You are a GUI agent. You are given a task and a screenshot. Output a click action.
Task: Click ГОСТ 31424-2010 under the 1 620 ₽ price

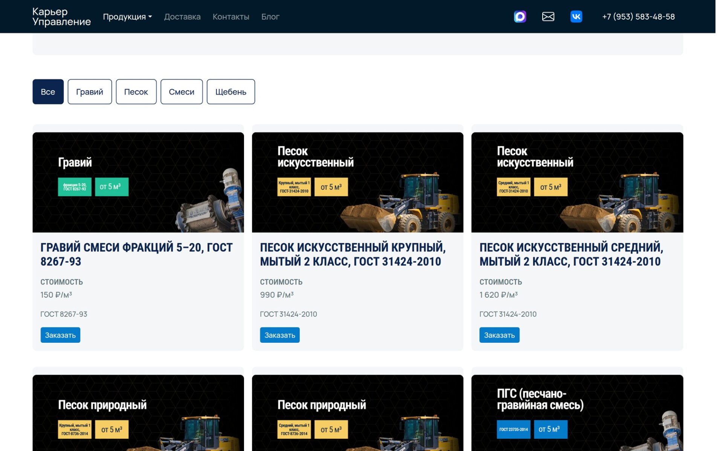click(x=508, y=314)
